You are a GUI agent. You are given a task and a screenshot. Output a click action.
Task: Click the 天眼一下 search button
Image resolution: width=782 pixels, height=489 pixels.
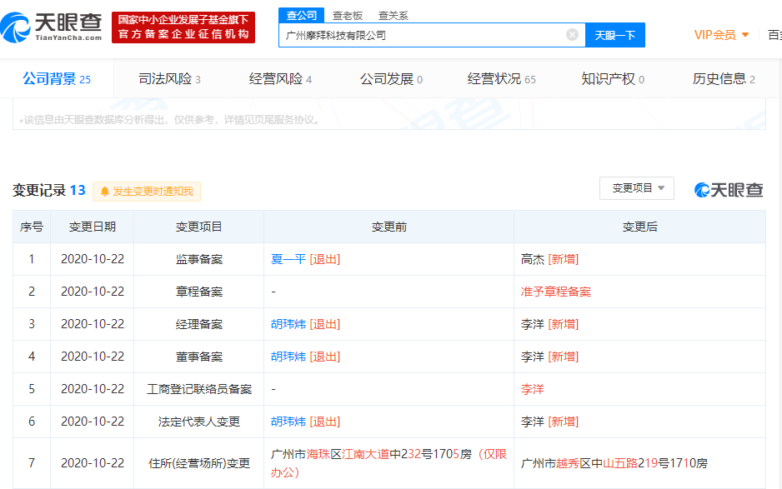pos(615,35)
